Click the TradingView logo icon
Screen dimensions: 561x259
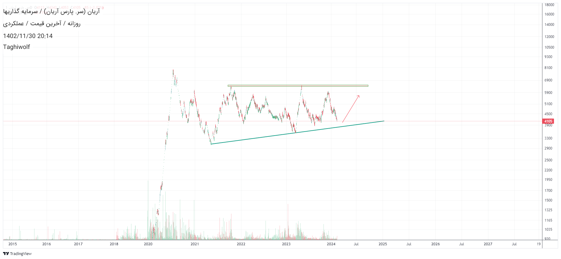pos(6,254)
